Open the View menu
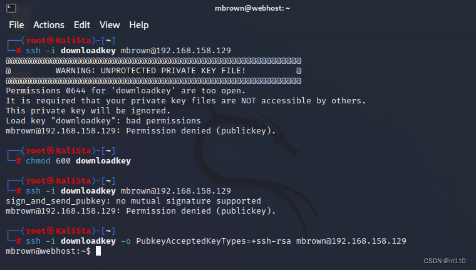This screenshot has height=270, width=476. click(110, 25)
